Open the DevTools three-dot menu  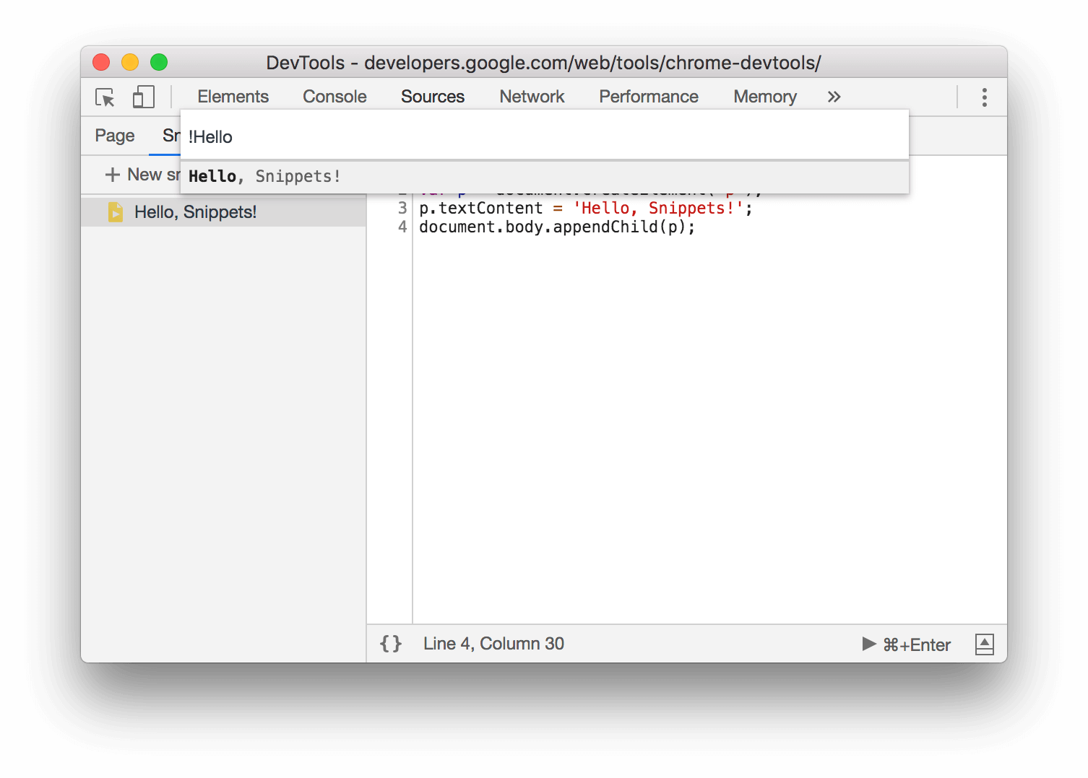pyautogui.click(x=984, y=97)
